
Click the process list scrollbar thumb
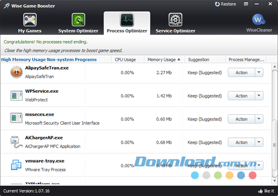(x=274, y=145)
